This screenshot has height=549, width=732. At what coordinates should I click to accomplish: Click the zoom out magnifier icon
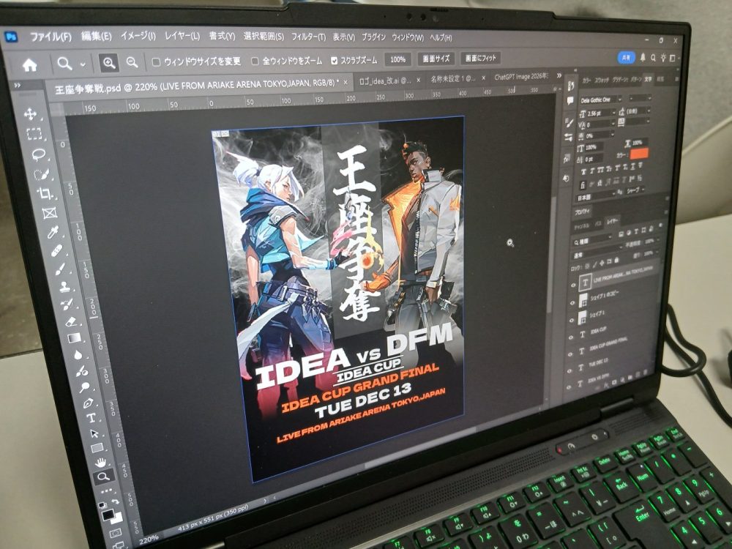coord(132,63)
